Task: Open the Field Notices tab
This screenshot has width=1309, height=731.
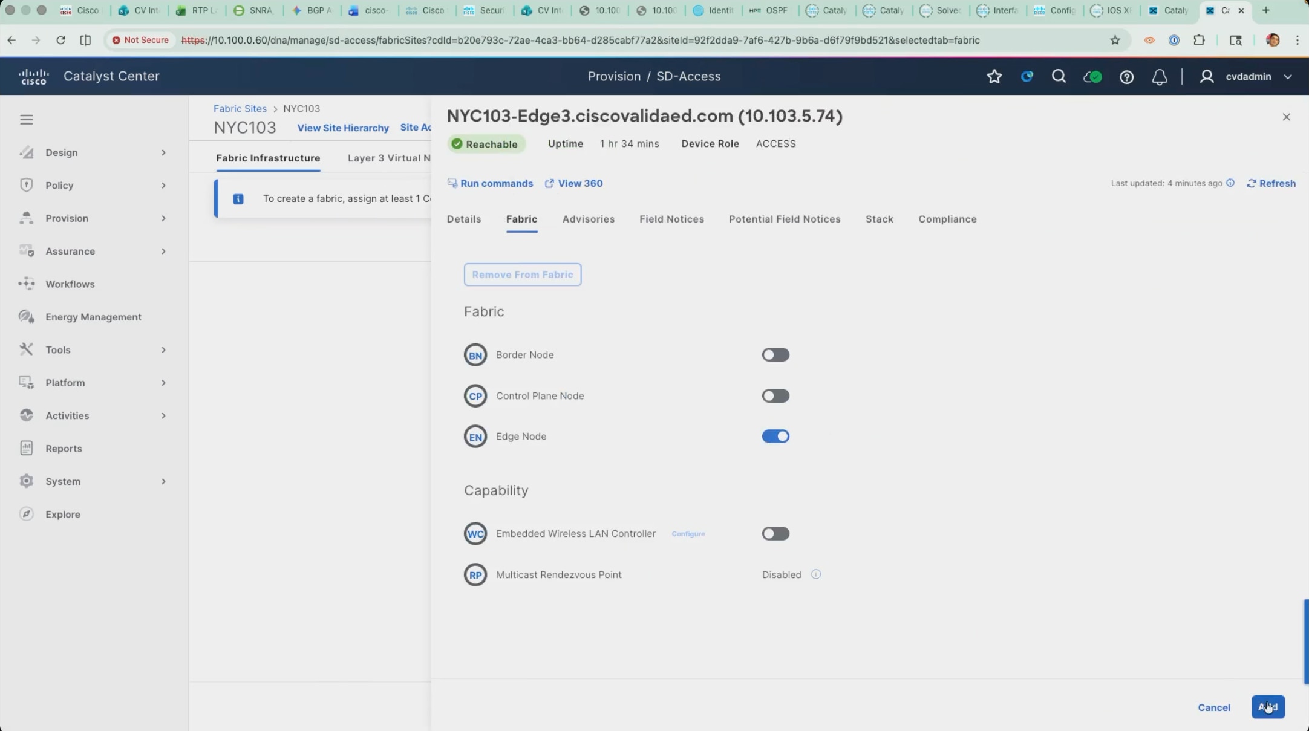Action: pos(671,219)
